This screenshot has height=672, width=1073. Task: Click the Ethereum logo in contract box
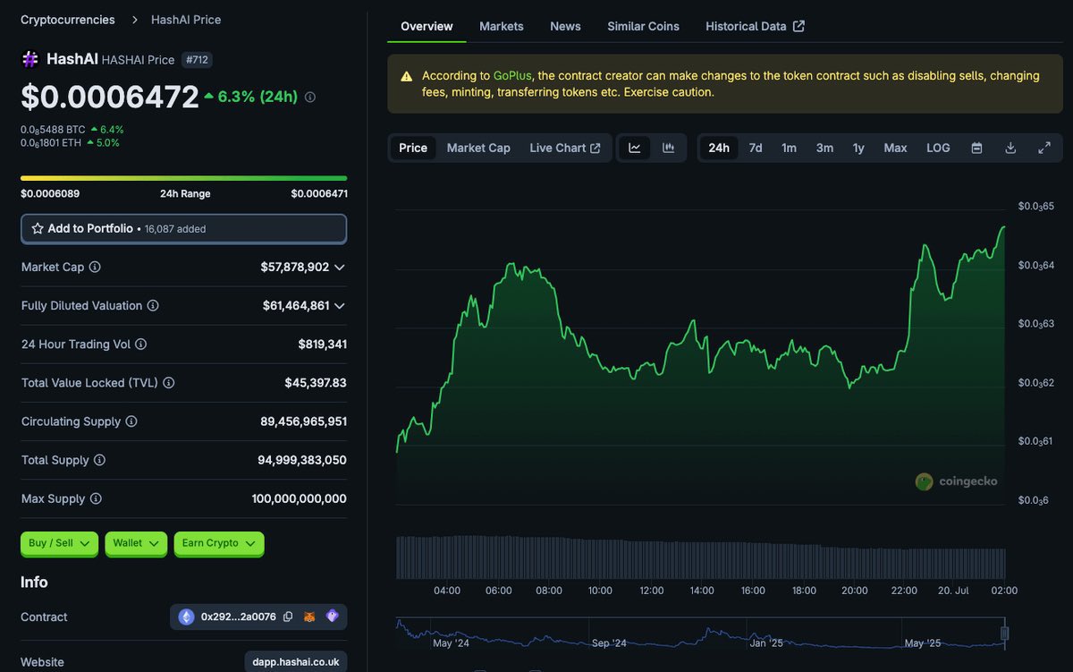(186, 617)
